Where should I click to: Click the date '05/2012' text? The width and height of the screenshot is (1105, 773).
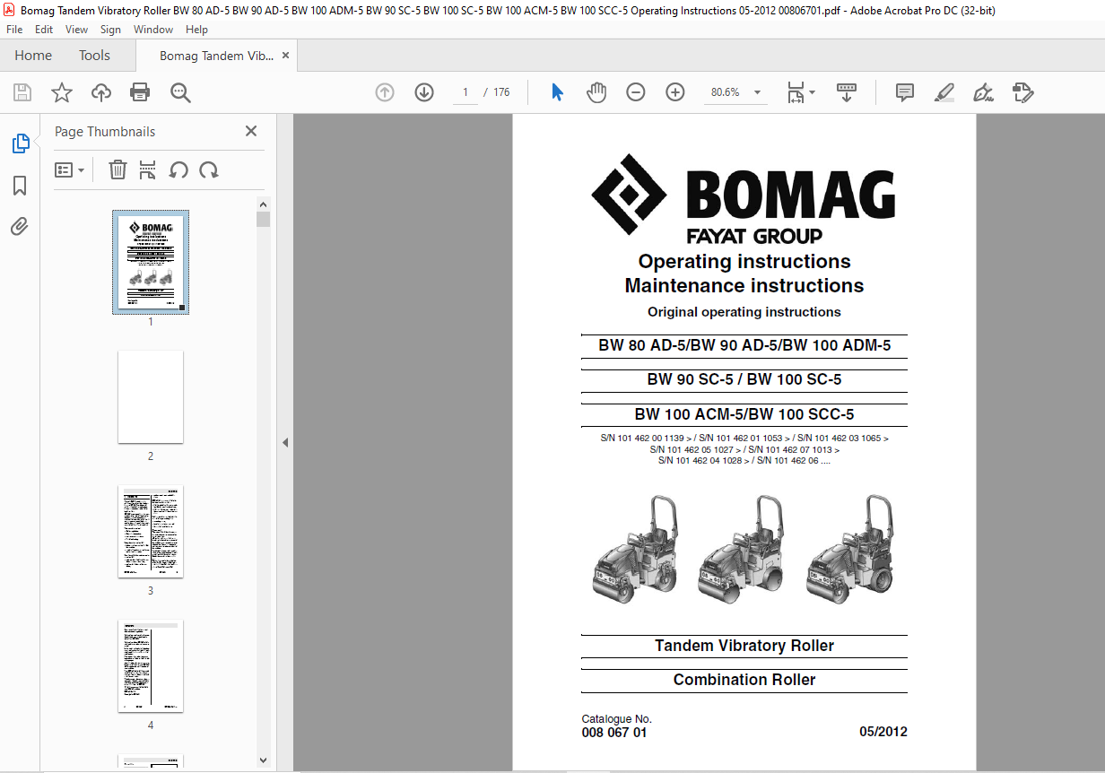coord(883,732)
